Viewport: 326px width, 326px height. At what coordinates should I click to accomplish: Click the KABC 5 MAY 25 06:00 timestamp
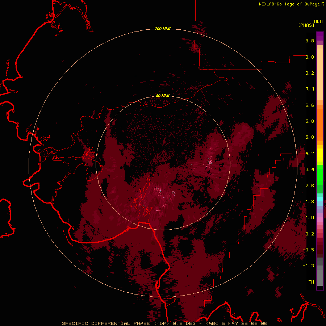[x=236, y=323]
